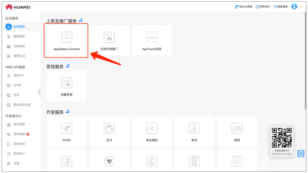Collapse the sidebar with the arrow handle
Image resolution: width=308 pixels, height=173 pixels.
tap(39, 92)
